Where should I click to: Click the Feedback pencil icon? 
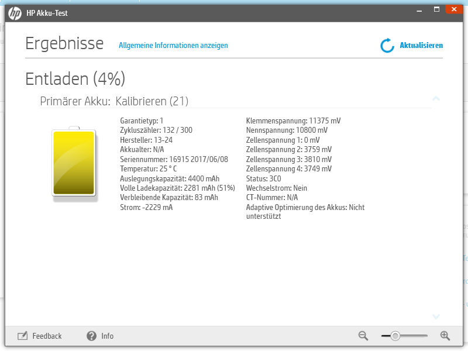[23, 336]
